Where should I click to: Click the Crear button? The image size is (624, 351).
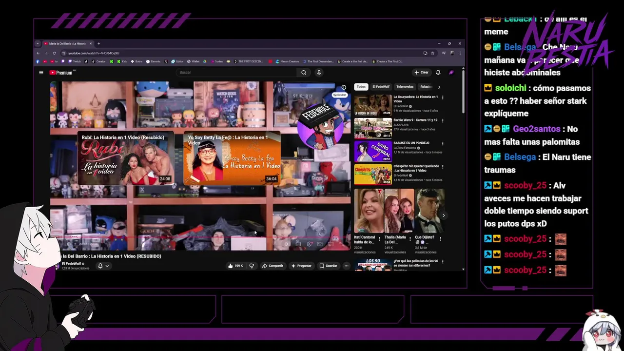(421, 72)
